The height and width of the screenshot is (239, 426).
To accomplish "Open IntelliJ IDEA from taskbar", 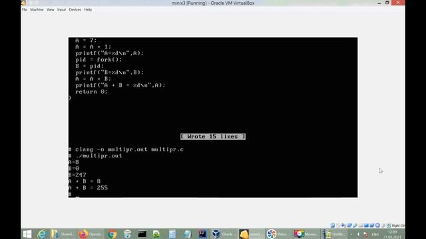I will (202, 234).
